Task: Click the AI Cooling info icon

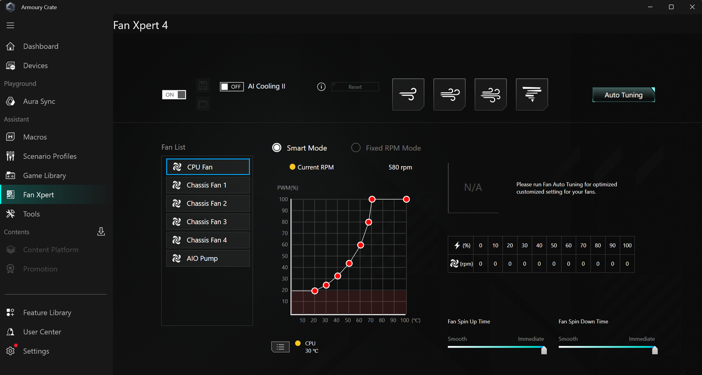Action: 321,87
